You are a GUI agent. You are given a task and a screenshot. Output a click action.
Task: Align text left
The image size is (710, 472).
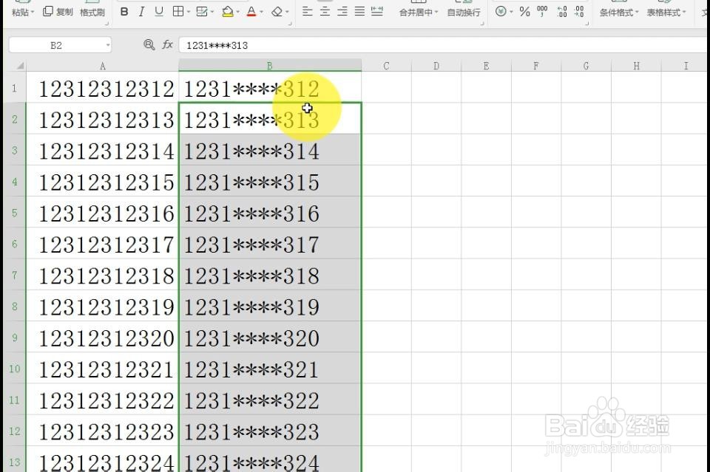(x=308, y=12)
